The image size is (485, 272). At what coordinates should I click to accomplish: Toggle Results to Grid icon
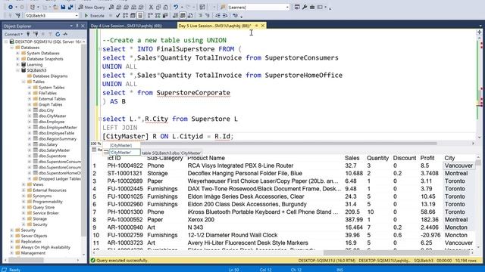click(183, 15)
